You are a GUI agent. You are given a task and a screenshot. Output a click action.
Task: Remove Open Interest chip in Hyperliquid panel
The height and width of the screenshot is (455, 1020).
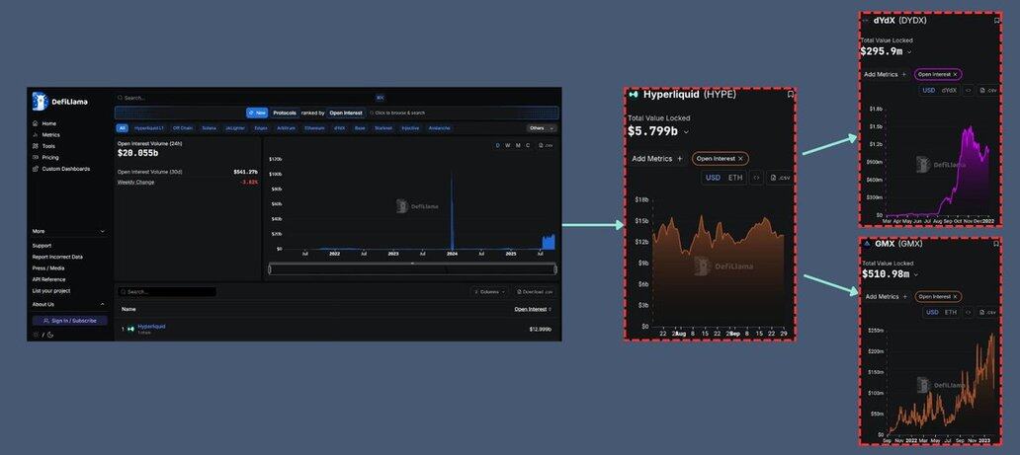point(740,158)
